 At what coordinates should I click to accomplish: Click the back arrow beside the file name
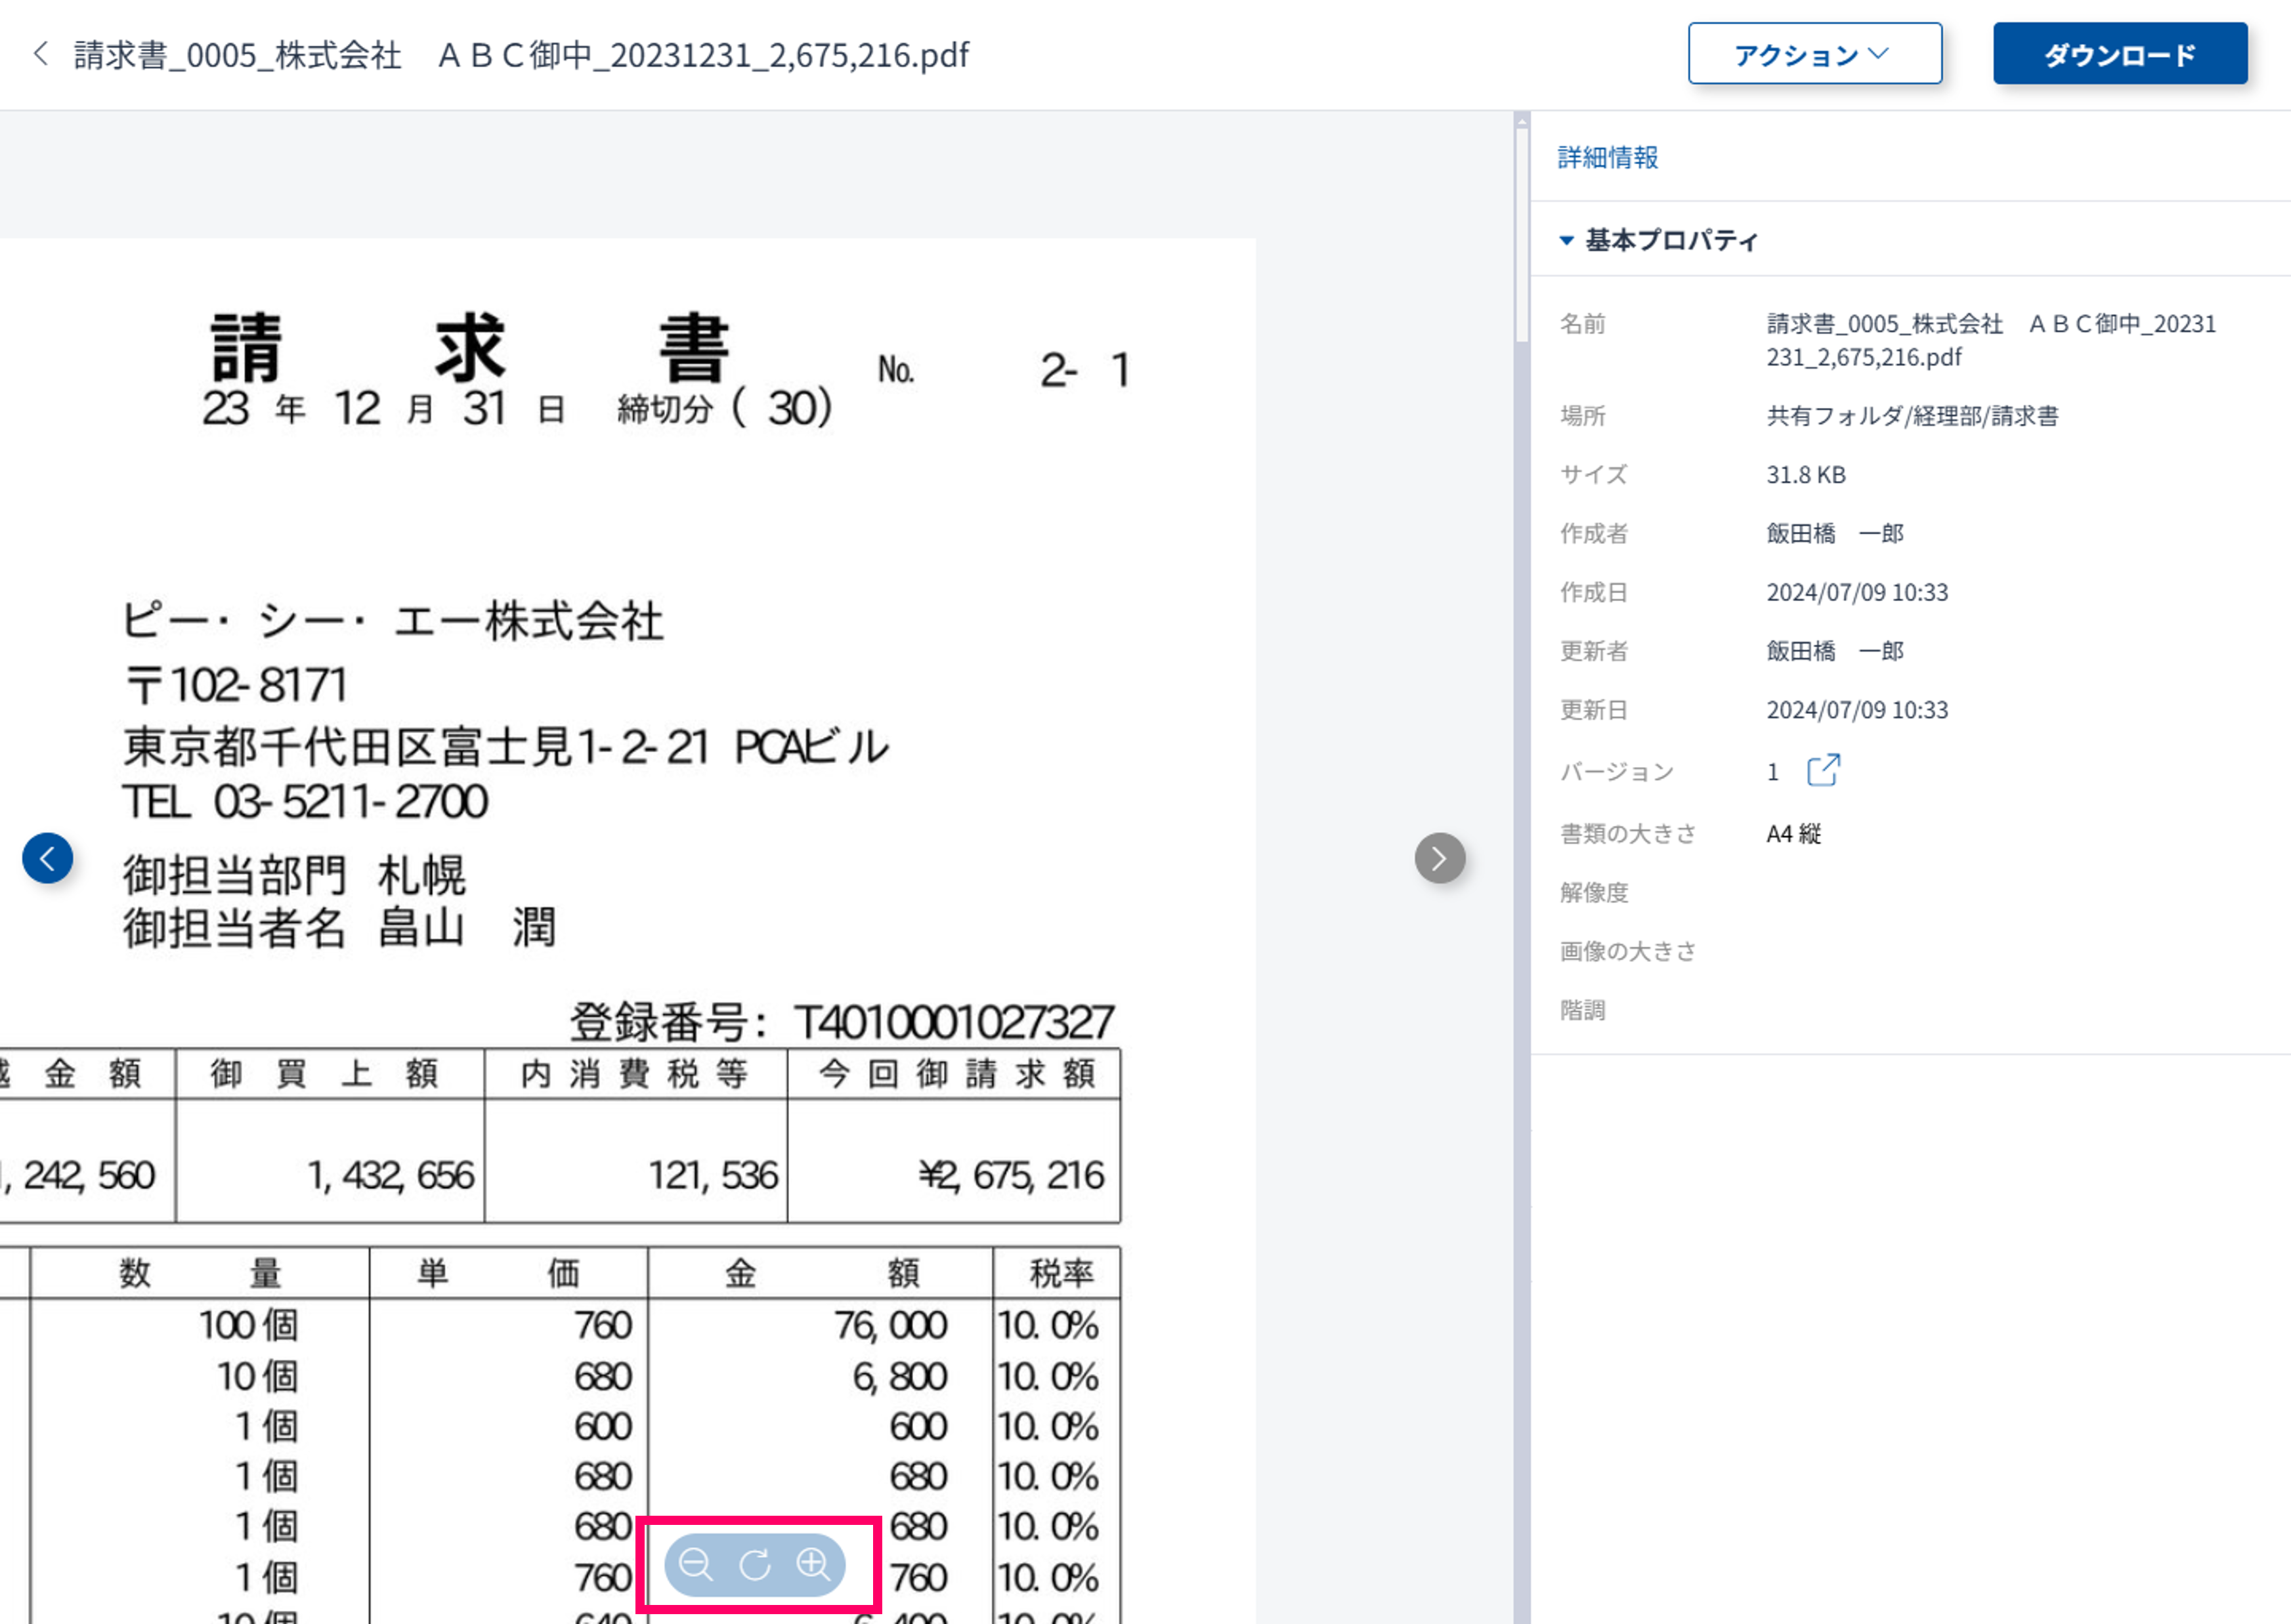click(x=41, y=54)
